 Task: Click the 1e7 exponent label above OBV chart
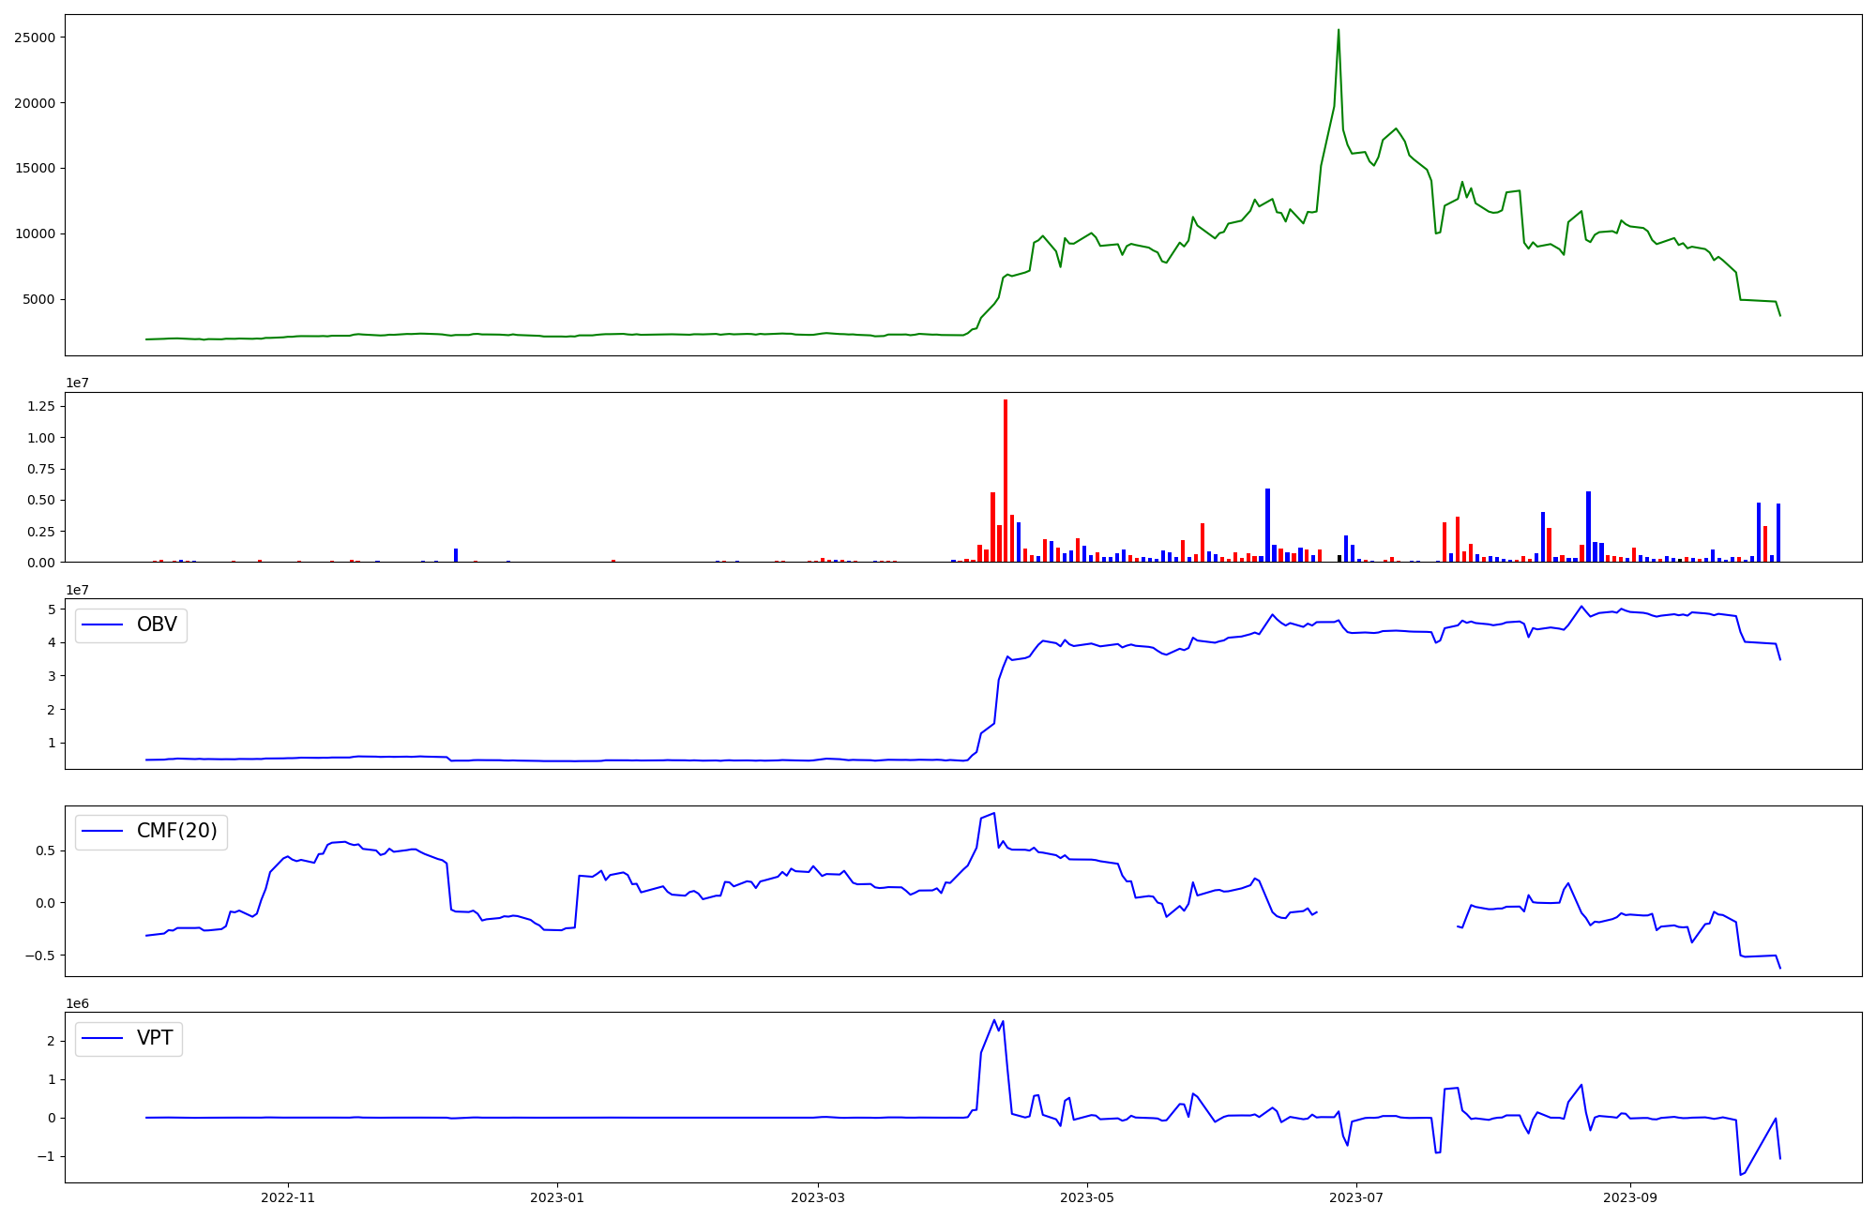[x=77, y=590]
